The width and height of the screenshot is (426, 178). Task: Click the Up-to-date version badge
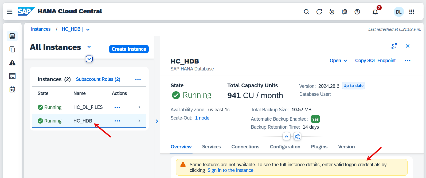(353, 86)
